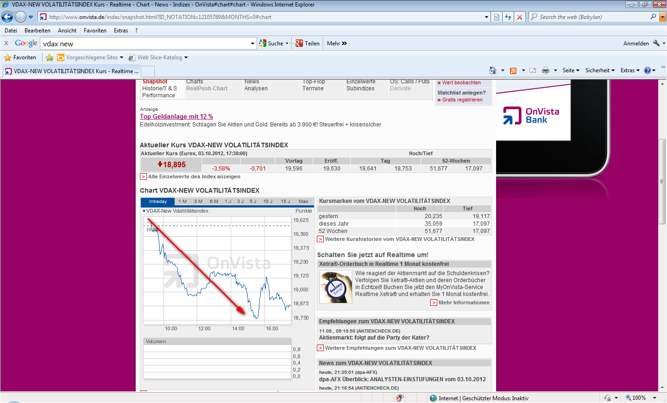This screenshot has width=667, height=403.
Task: Click the Google logo on the toolbar
Action: click(26, 43)
